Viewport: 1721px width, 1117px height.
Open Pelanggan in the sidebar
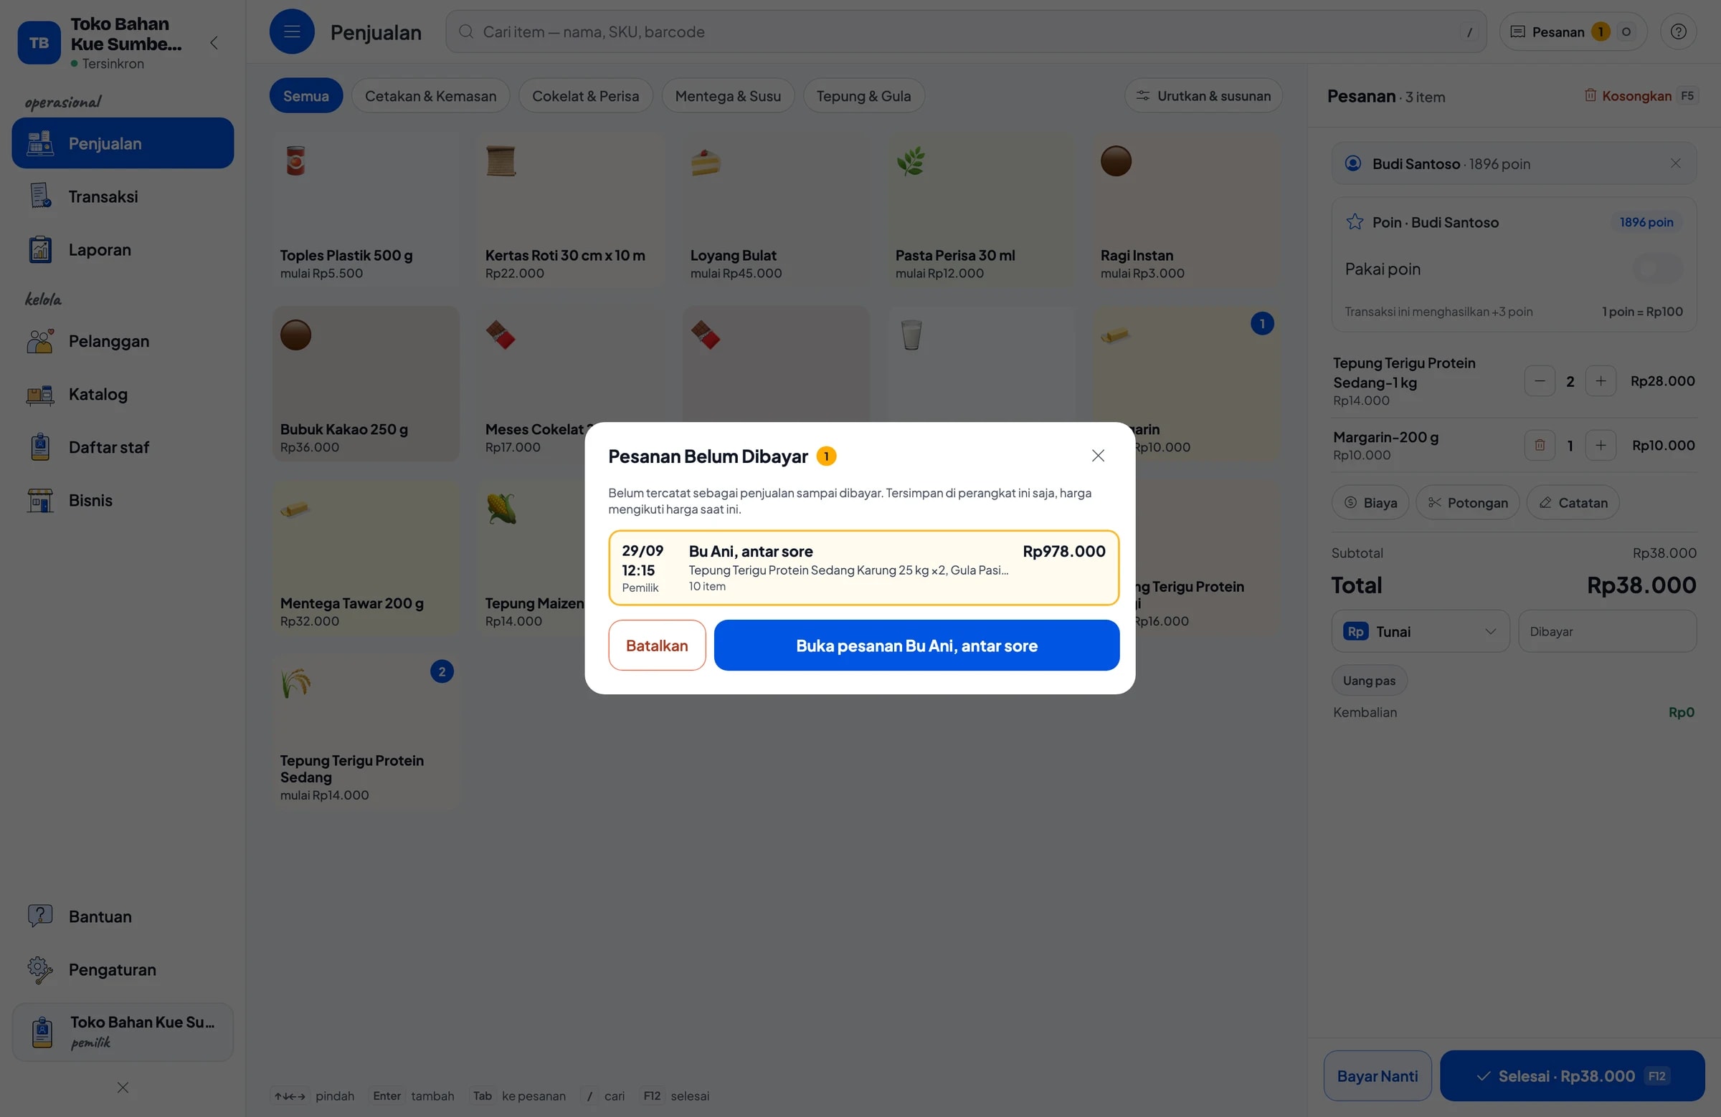click(122, 340)
